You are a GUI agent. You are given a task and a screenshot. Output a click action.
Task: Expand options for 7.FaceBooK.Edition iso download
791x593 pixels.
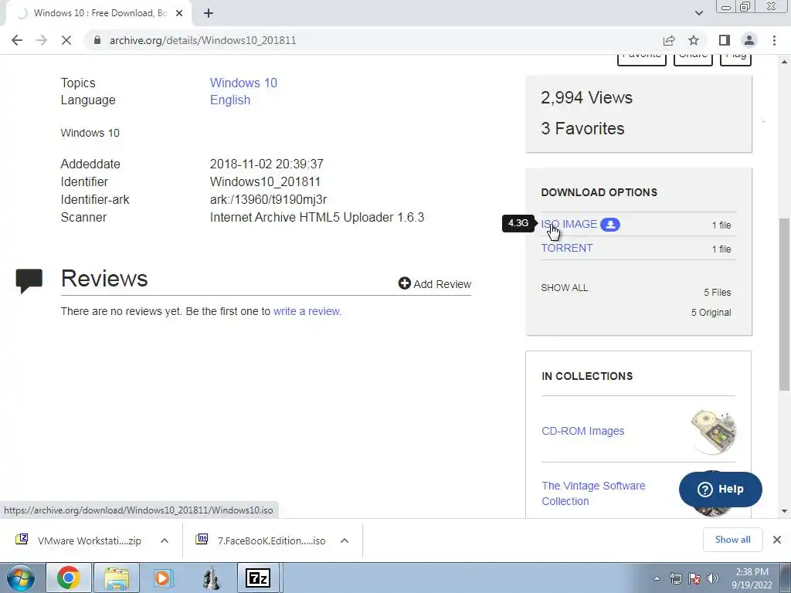click(345, 540)
